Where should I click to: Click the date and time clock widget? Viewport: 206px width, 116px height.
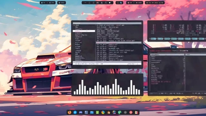click(155, 3)
